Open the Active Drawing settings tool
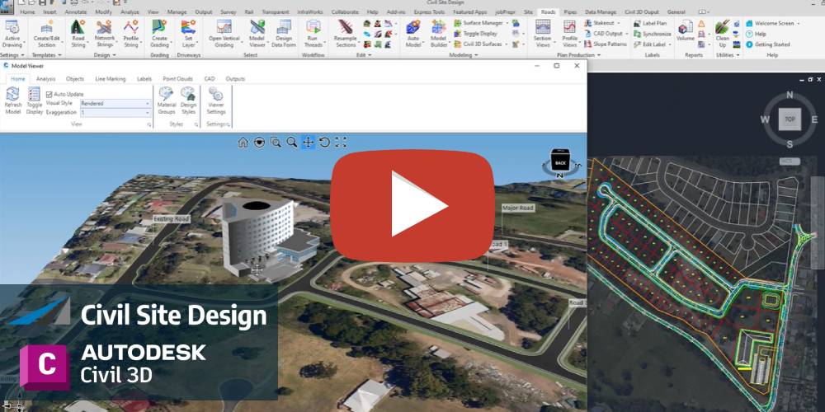Screen dimensions: 825x412 (12, 34)
